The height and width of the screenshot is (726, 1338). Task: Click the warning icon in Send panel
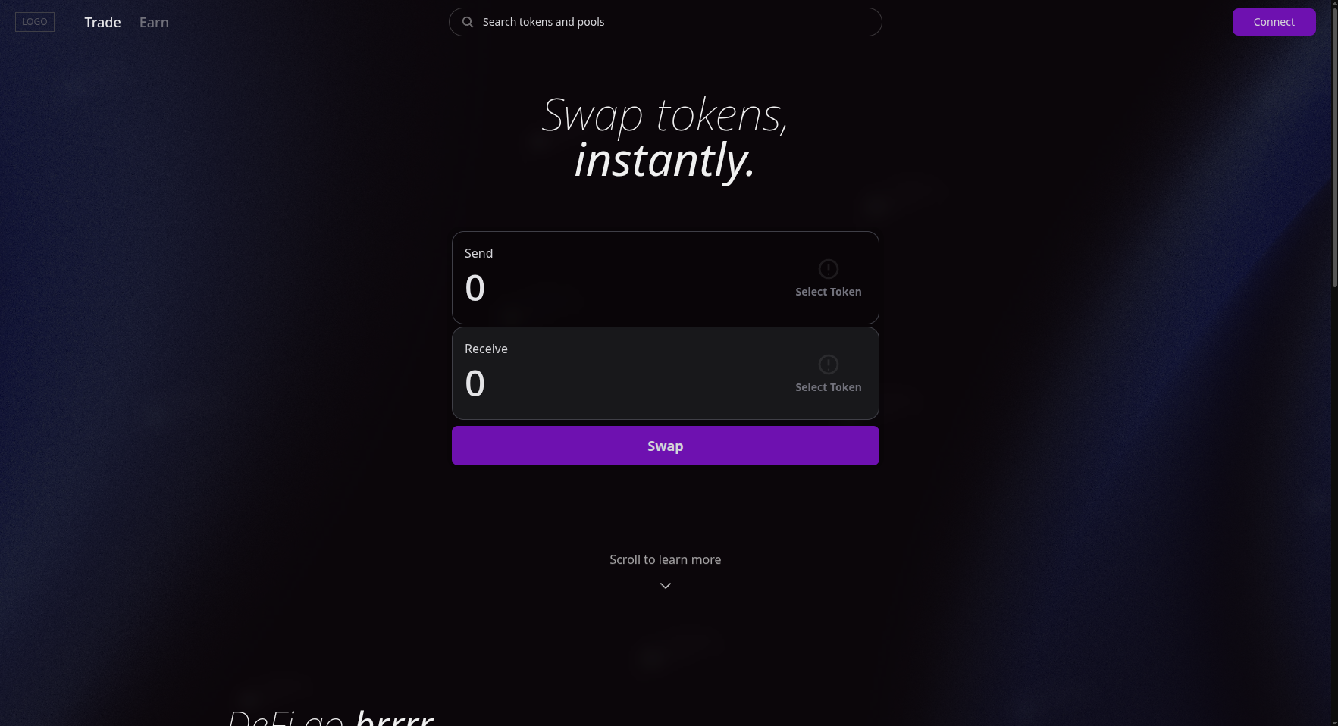(x=829, y=269)
